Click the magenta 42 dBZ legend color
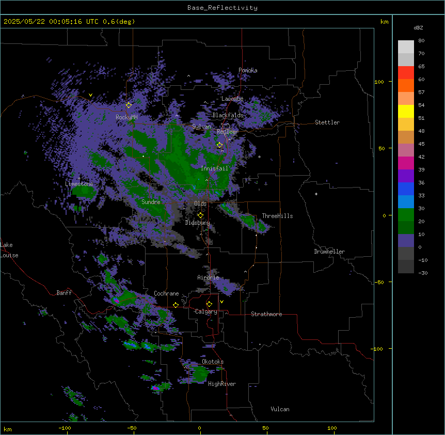The width and height of the screenshot is (445, 435). coord(406,163)
